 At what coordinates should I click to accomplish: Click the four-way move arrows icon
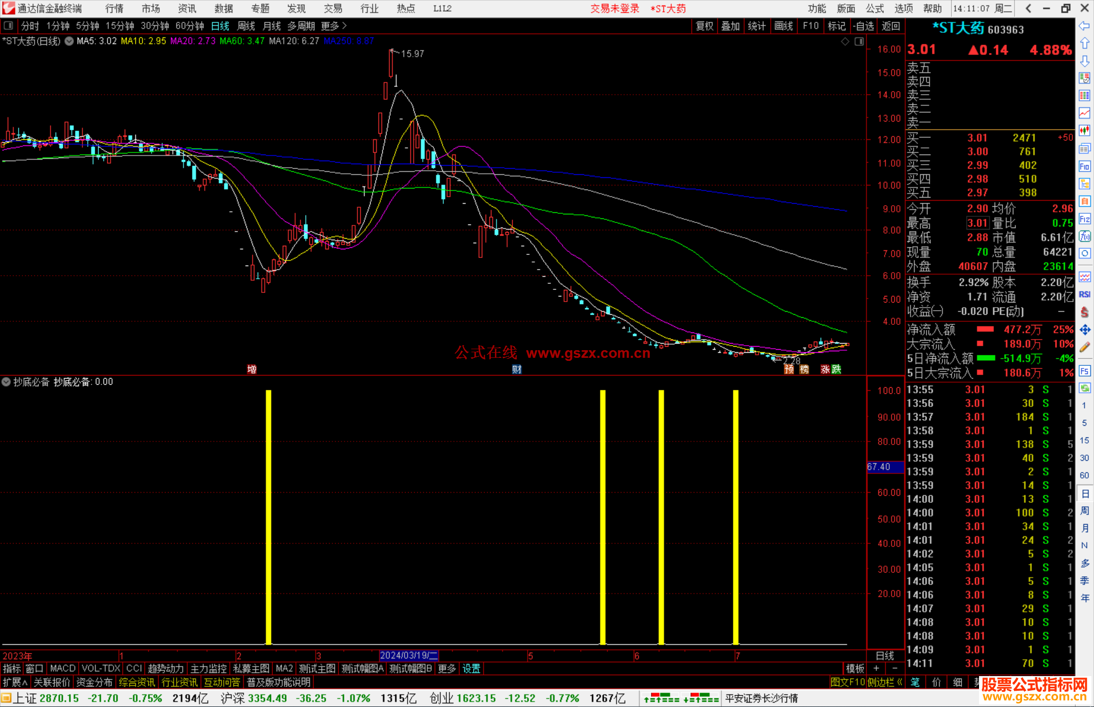pyautogui.click(x=1084, y=330)
